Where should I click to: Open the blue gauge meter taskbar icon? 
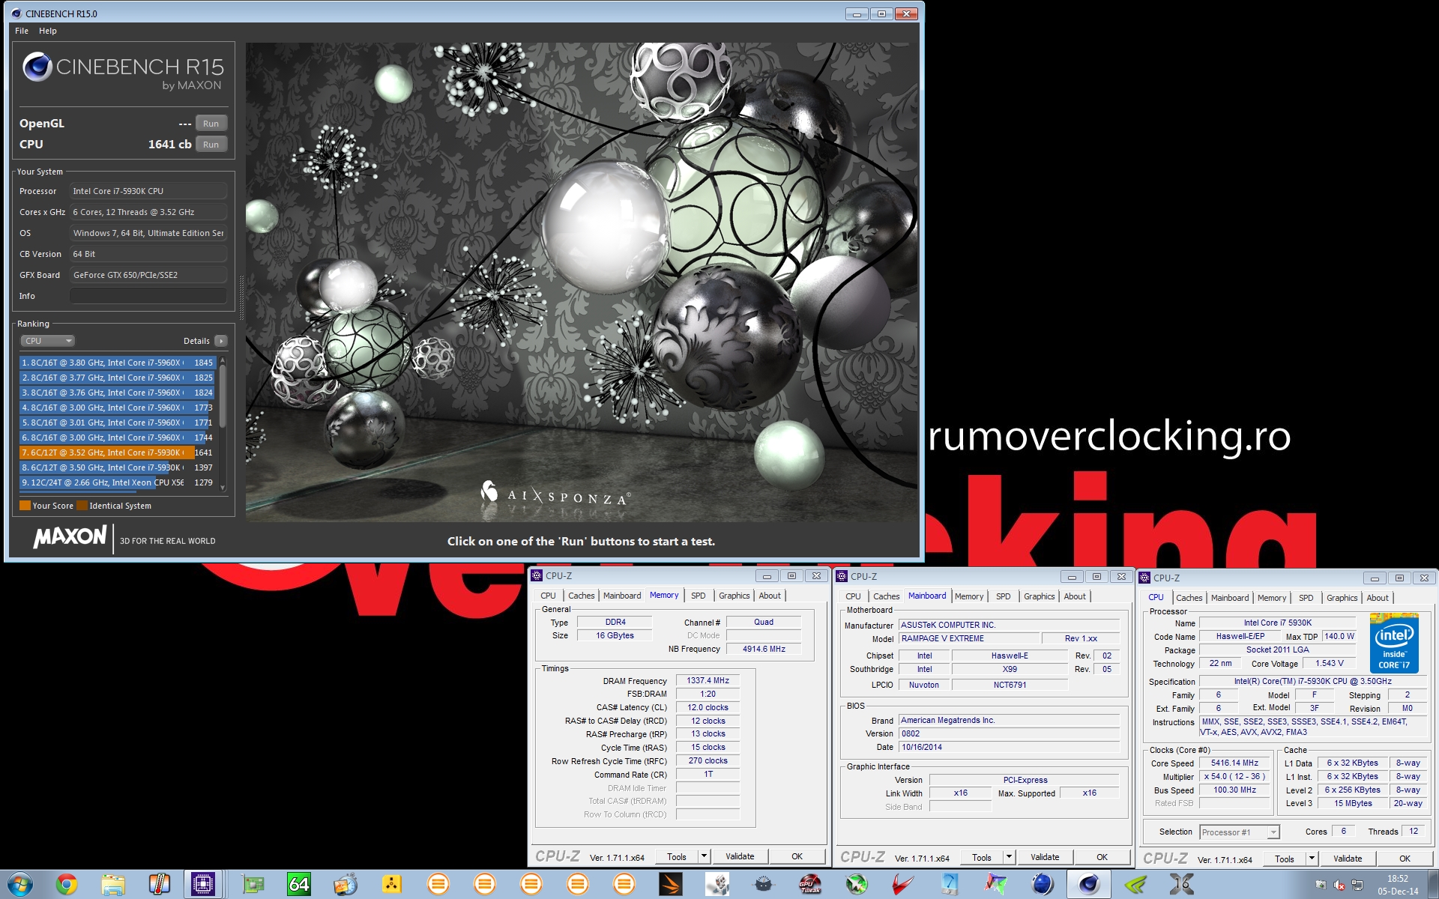pyautogui.click(x=950, y=885)
